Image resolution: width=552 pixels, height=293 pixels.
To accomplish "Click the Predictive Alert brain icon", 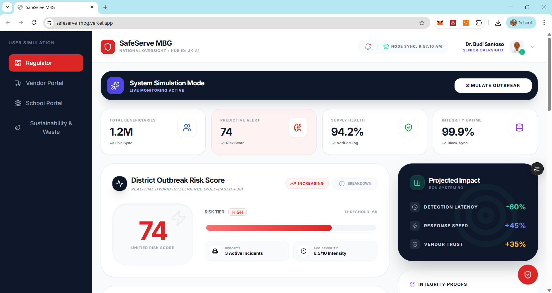I will click(x=298, y=128).
